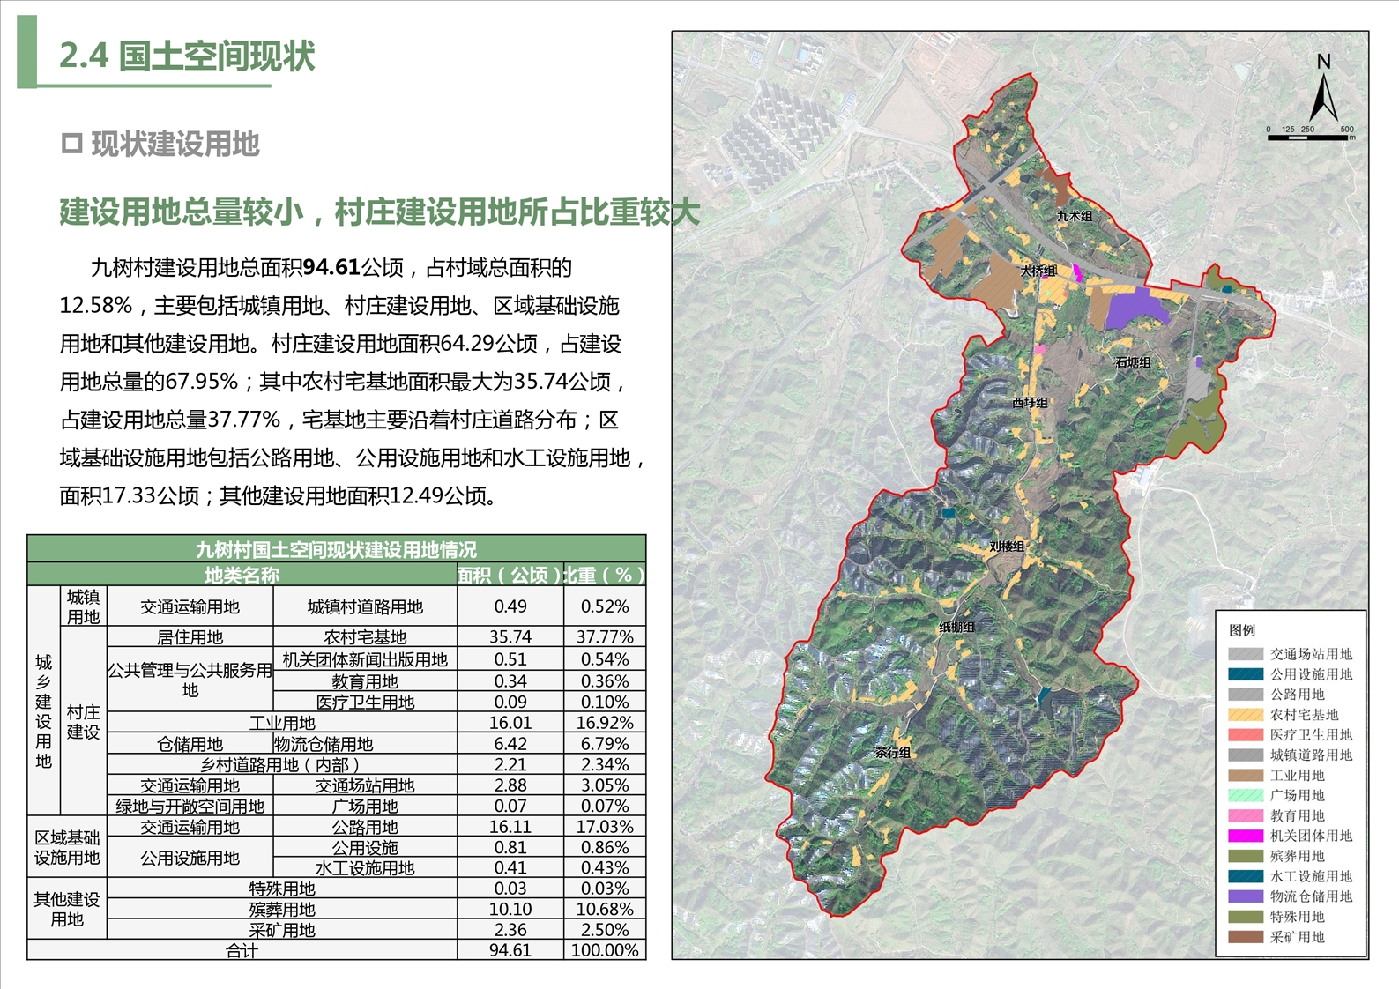This screenshot has height=989, width=1399.
Task: Click the 物流仓储用地 legend swatch
Action: (x=1246, y=896)
